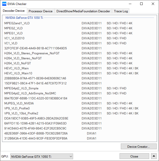This screenshot has height=161, width=159.
Task: Select the 9947EC6F-689B-11DC-A320-0019DBBC4184 entry
Action: tap(79, 98)
